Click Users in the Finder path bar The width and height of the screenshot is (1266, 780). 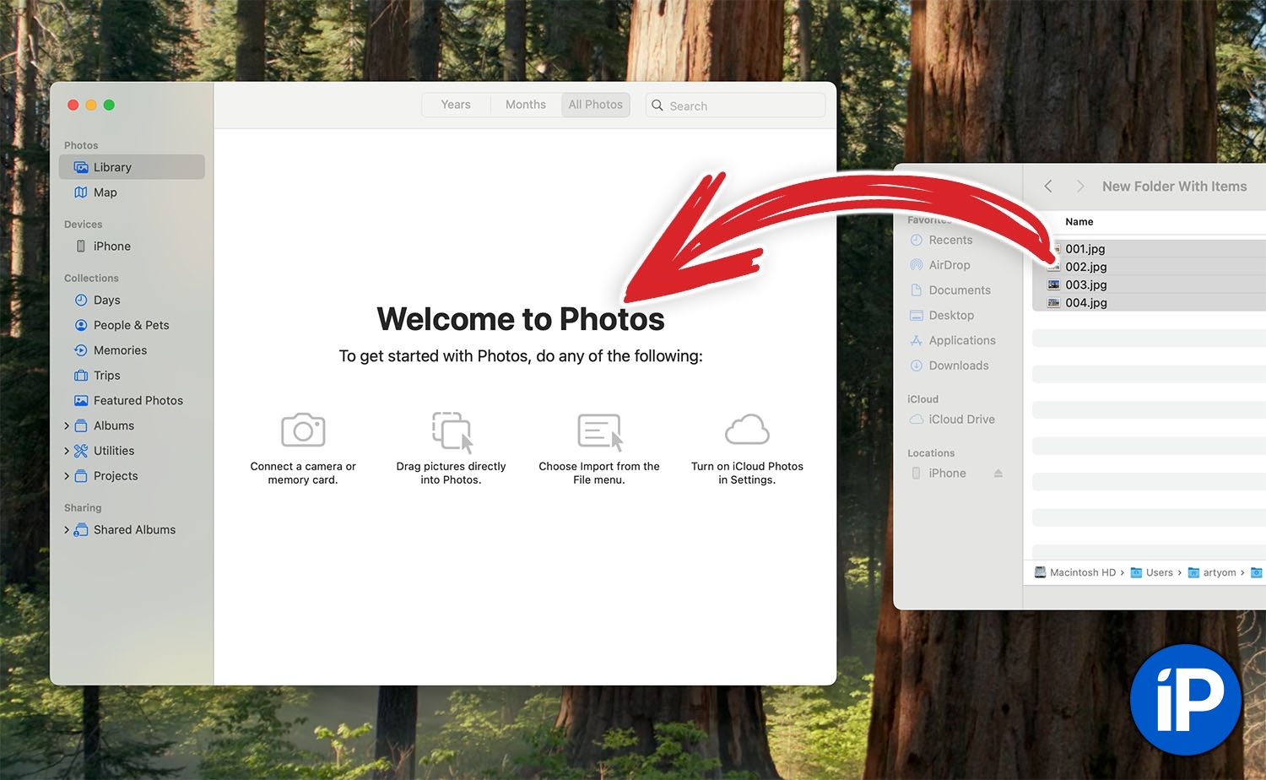pyautogui.click(x=1152, y=572)
